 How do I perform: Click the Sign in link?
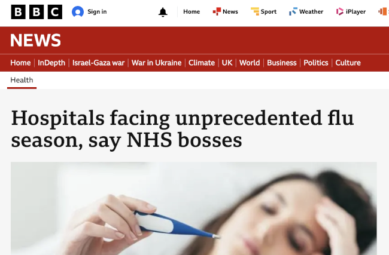pos(97,12)
